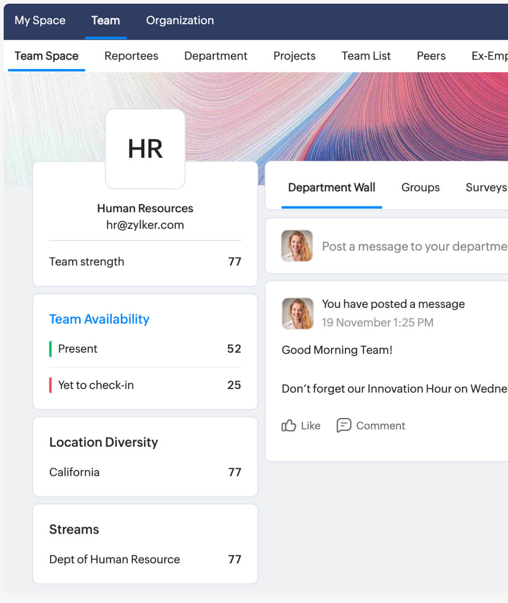Click in the post message input field

click(x=413, y=246)
